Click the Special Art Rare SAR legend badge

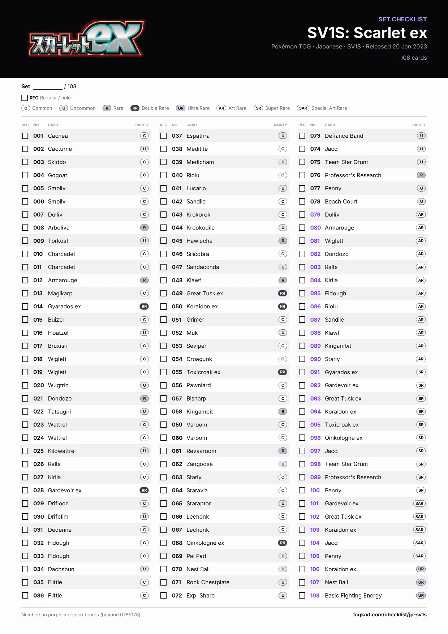click(303, 108)
